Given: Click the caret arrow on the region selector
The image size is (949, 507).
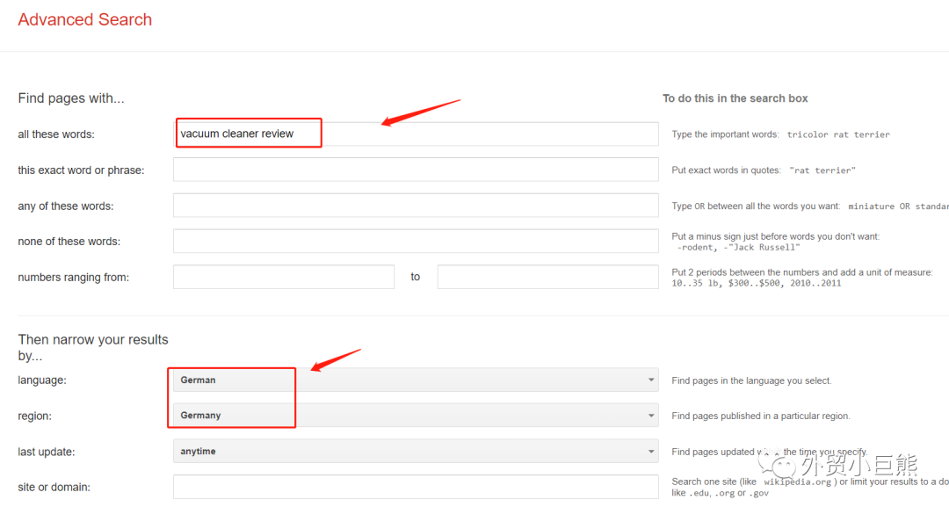Looking at the screenshot, I should tap(651, 416).
